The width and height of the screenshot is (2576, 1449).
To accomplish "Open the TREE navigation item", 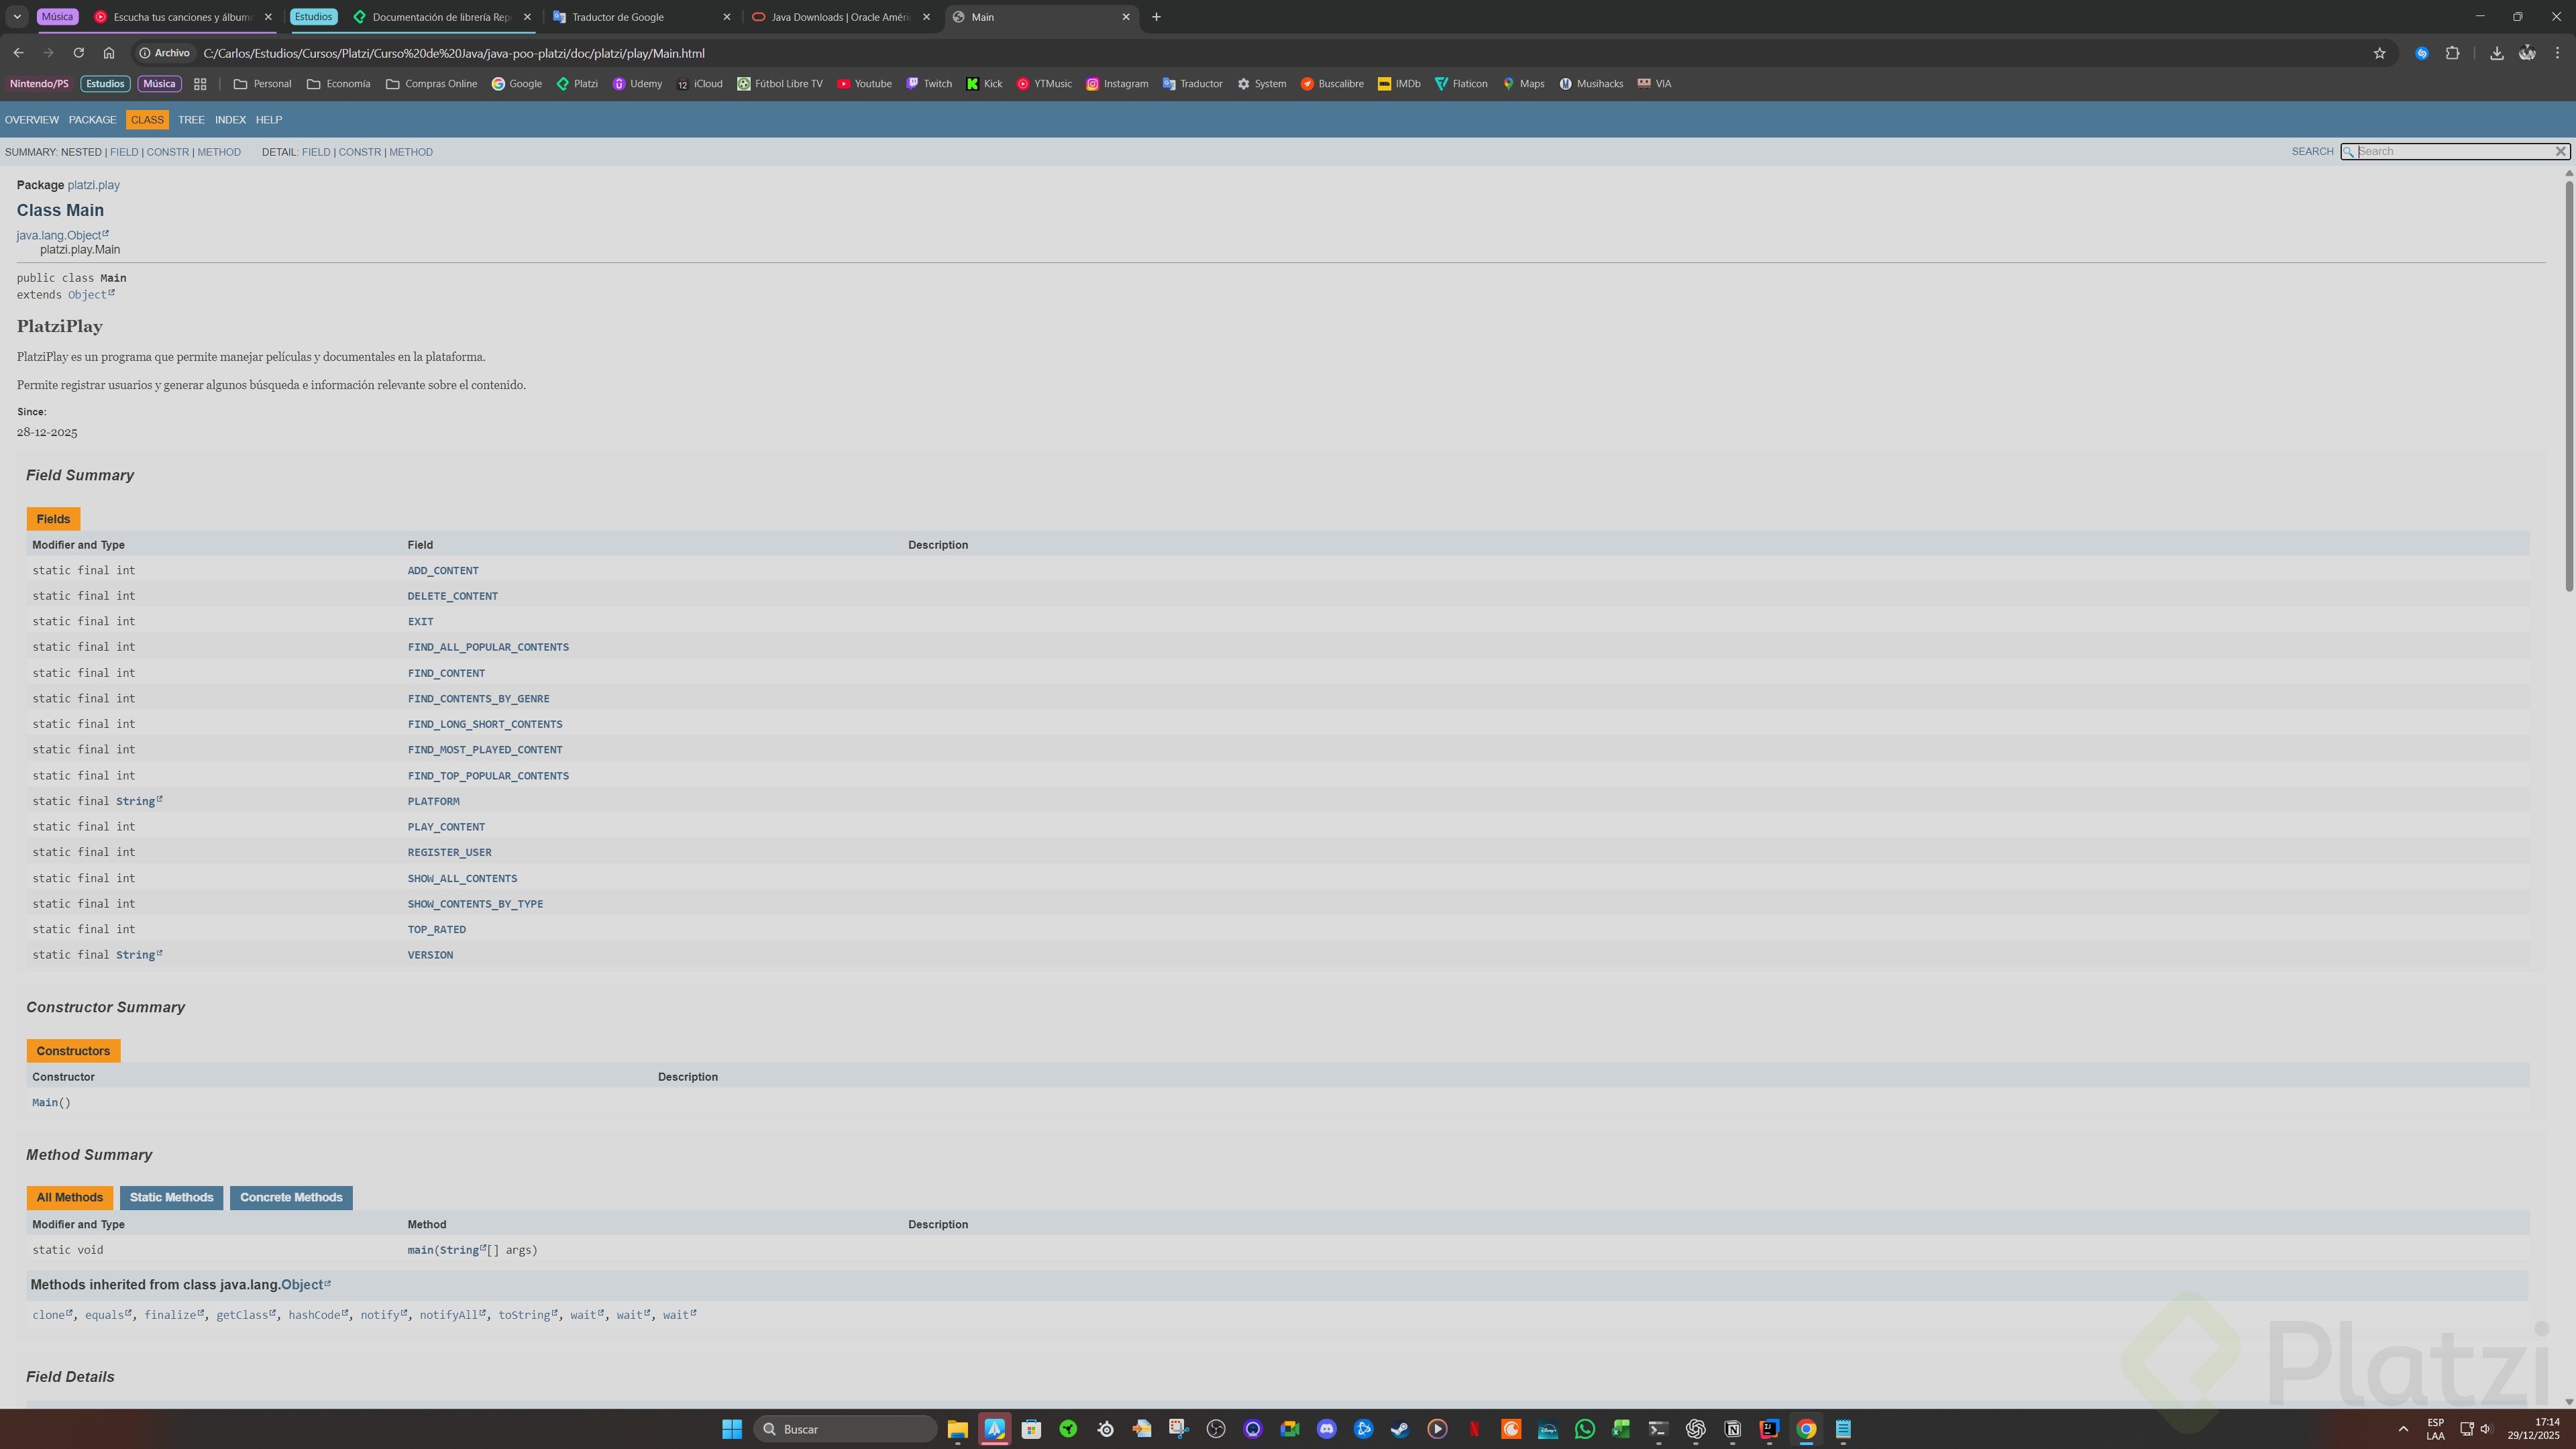I will coord(191,120).
